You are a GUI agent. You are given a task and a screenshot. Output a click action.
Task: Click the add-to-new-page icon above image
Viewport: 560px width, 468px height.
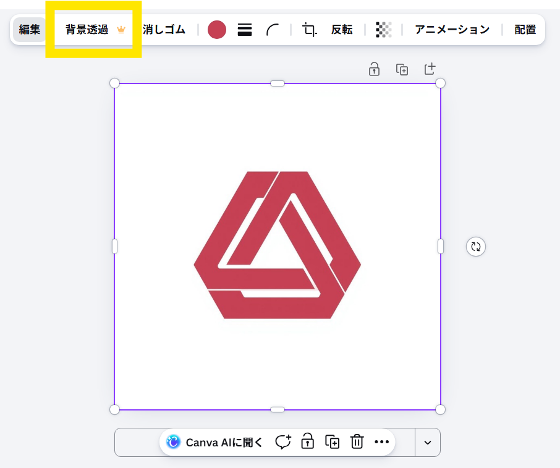tap(430, 69)
